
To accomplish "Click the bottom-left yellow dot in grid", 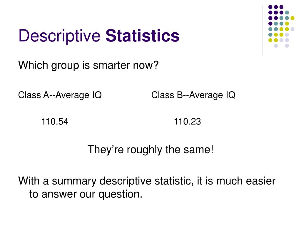I will coord(270,40).
